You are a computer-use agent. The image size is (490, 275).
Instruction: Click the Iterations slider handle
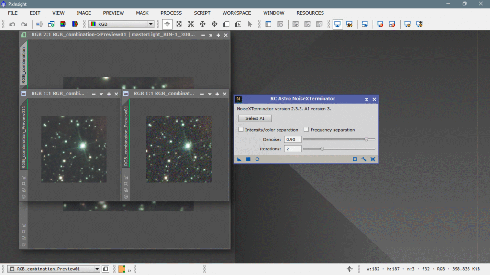click(322, 149)
